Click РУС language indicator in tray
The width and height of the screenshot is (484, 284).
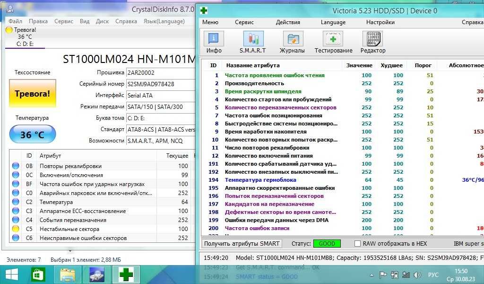pos(433,275)
